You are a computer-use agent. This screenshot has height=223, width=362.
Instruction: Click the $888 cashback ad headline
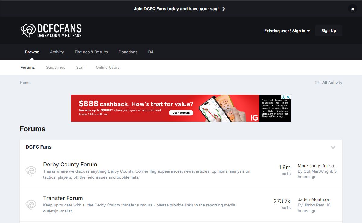point(136,104)
